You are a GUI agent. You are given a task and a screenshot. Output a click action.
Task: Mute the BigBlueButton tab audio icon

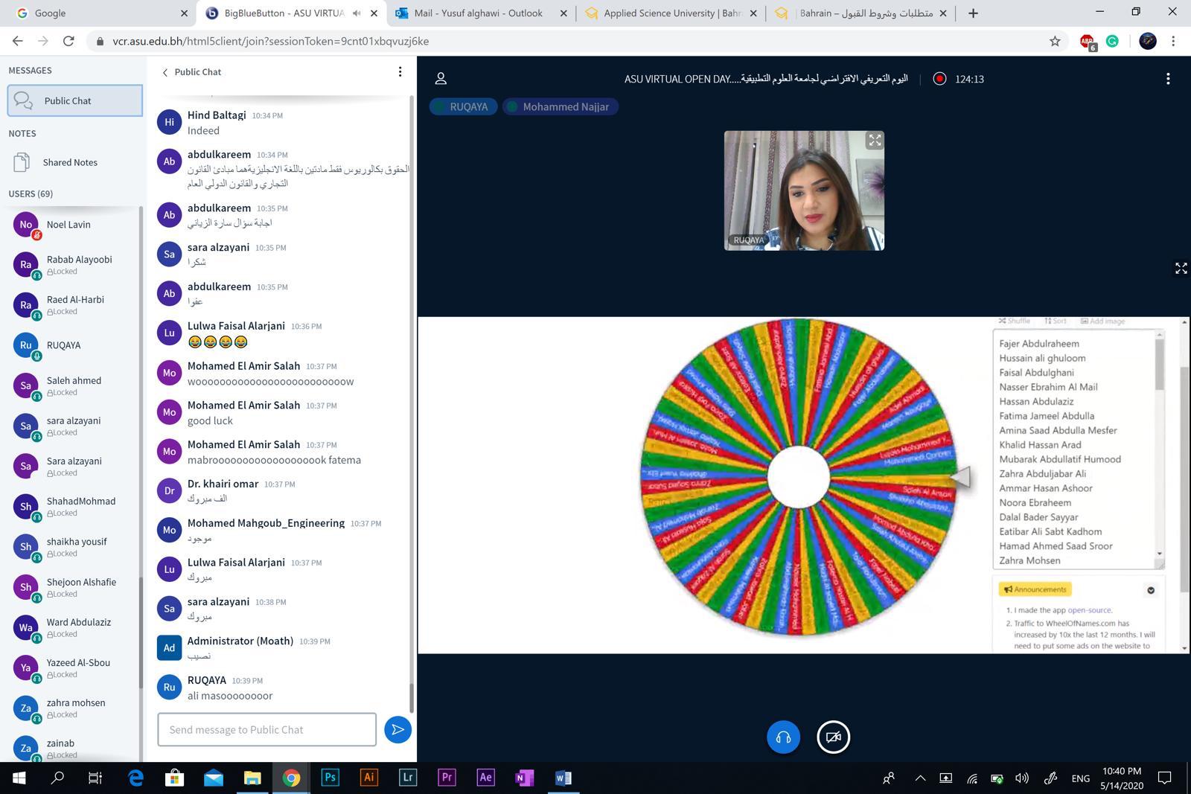click(x=357, y=13)
